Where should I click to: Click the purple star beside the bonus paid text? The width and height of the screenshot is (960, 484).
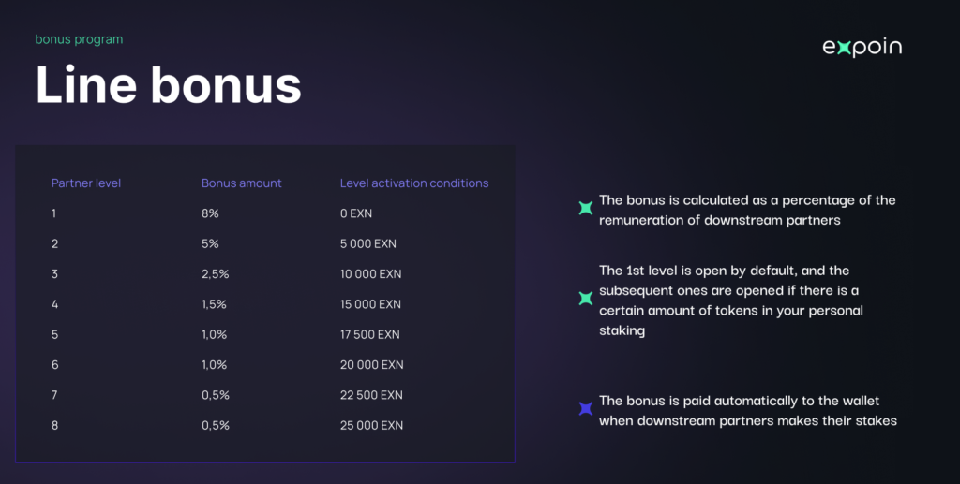[x=586, y=408]
